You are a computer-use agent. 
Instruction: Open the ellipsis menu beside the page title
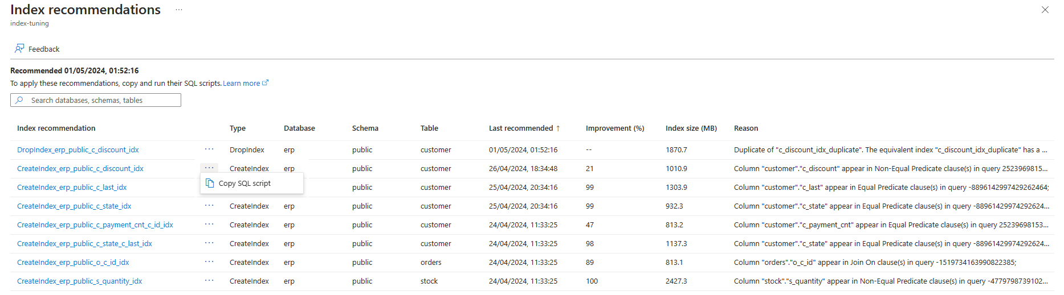tap(179, 10)
